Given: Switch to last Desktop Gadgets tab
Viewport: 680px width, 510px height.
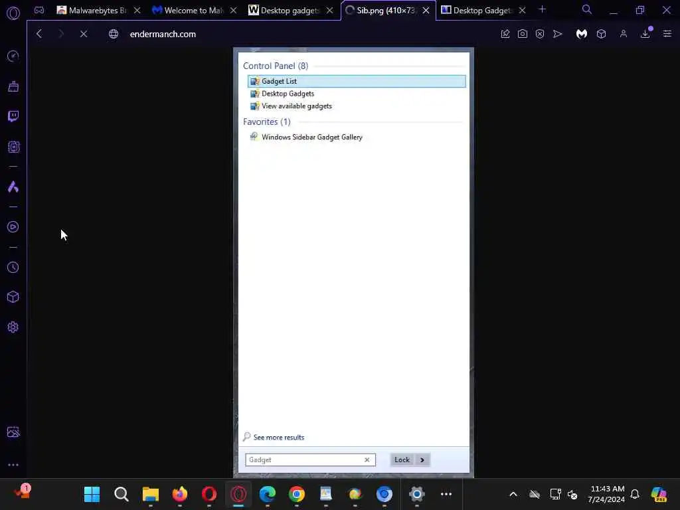Looking at the screenshot, I should pyautogui.click(x=476, y=11).
